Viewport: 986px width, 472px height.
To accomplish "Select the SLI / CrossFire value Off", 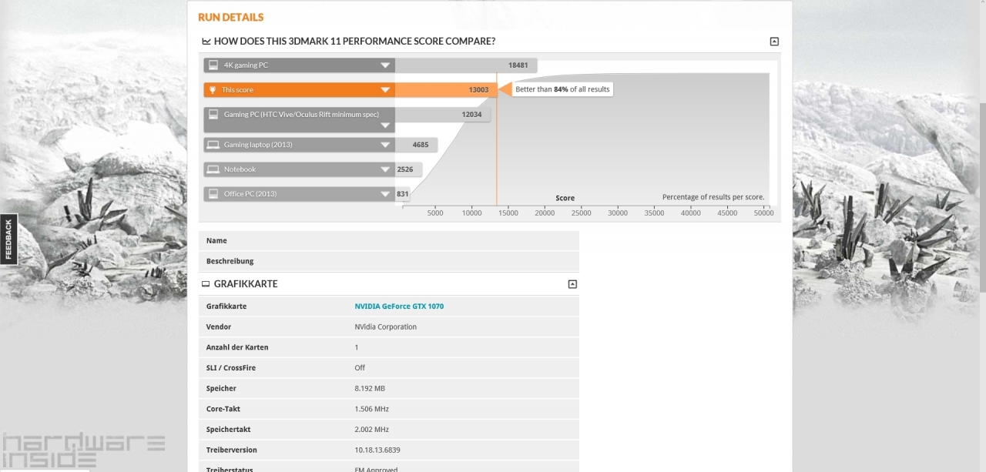I will (360, 368).
